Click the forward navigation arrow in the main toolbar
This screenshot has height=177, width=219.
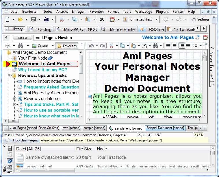[179, 19]
